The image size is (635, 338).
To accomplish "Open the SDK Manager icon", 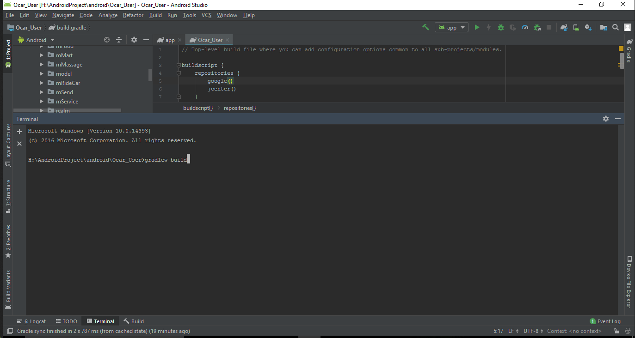I will tap(588, 27).
